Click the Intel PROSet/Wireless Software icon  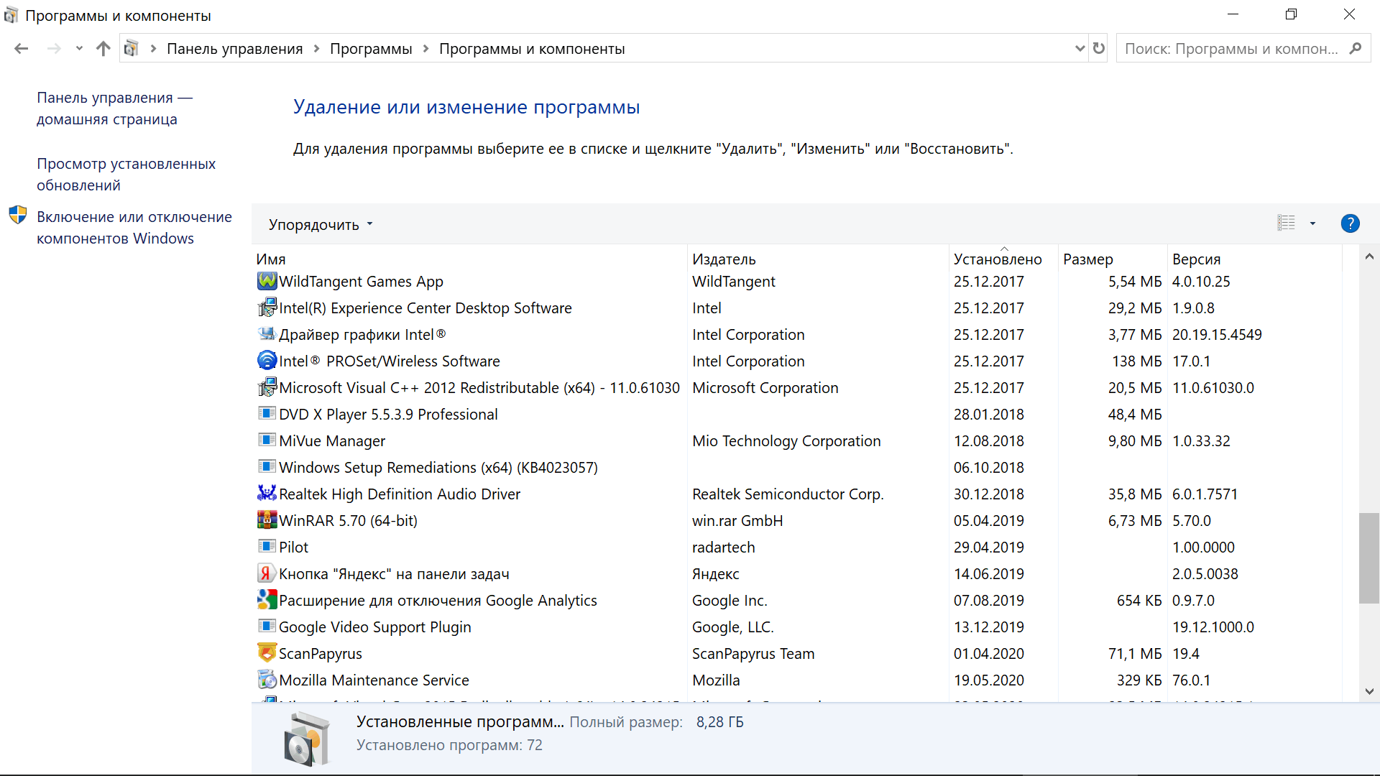(267, 361)
